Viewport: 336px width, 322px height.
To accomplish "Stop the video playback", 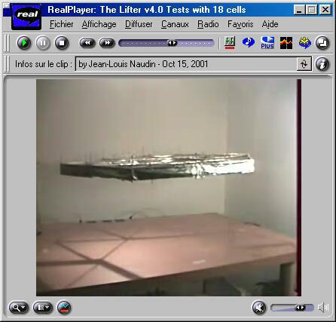I will [62, 43].
